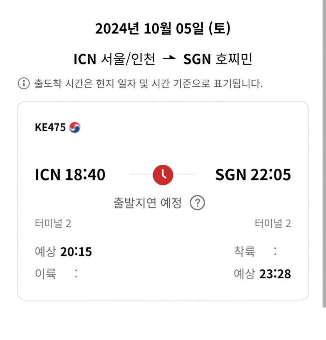Viewport: 326px width, 340px height.
Task: Click the route arrow between ICN and SGN
Action: click(169, 59)
